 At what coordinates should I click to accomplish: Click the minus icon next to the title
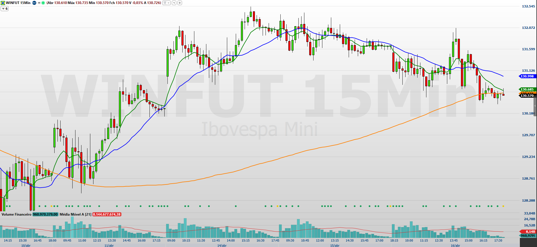(39, 3)
